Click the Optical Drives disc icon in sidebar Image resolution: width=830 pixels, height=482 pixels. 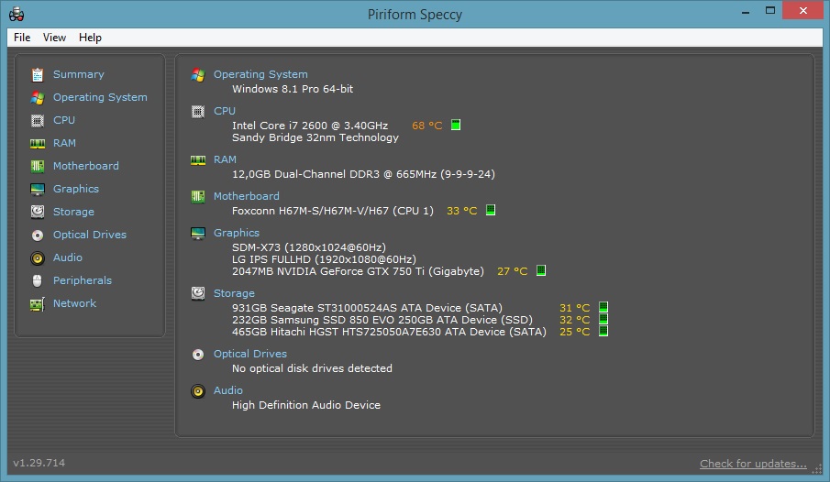coord(37,235)
